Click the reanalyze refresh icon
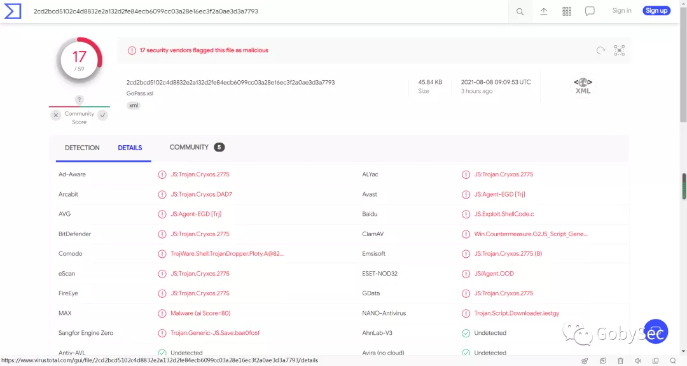This screenshot has width=687, height=366. (x=600, y=50)
